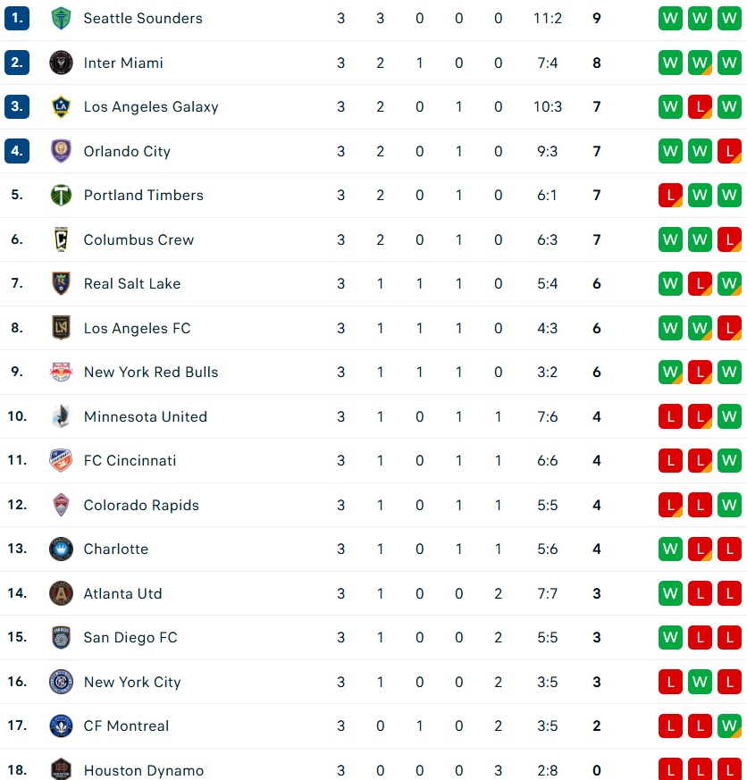Click the Minnesota United loon logo
This screenshot has height=780, width=747.
pyautogui.click(x=61, y=416)
